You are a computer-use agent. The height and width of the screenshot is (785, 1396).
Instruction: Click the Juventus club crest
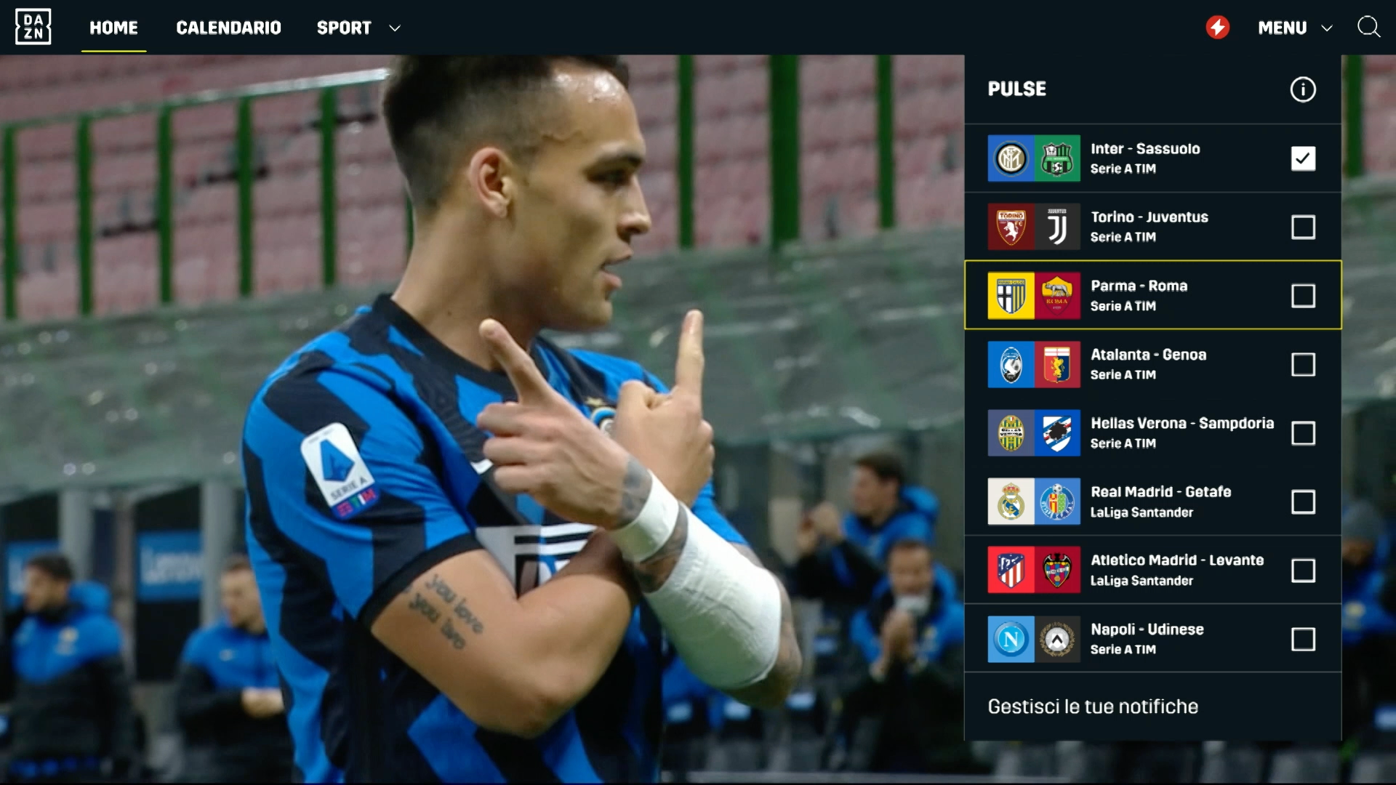coord(1057,227)
